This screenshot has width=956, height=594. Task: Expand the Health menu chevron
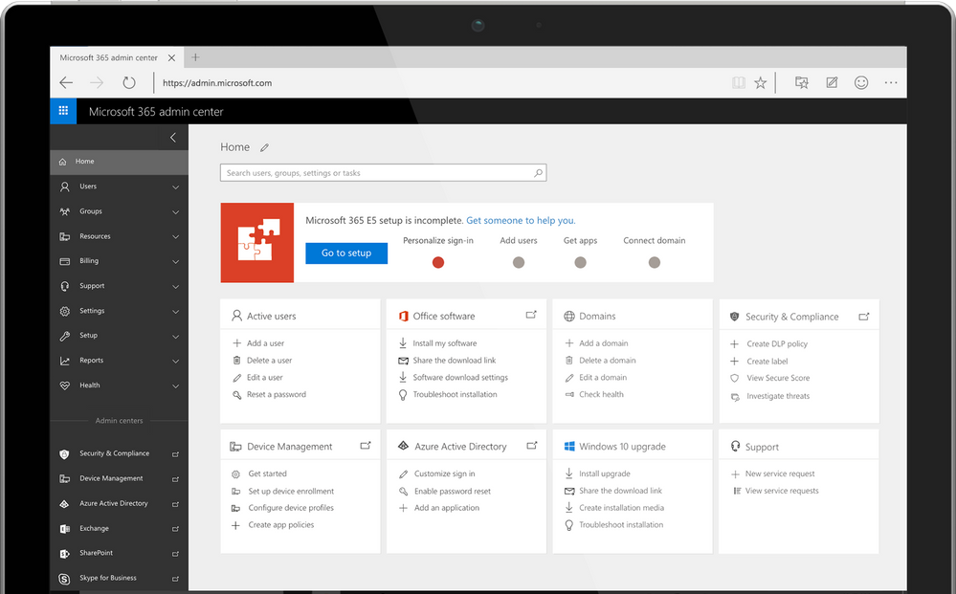175,385
